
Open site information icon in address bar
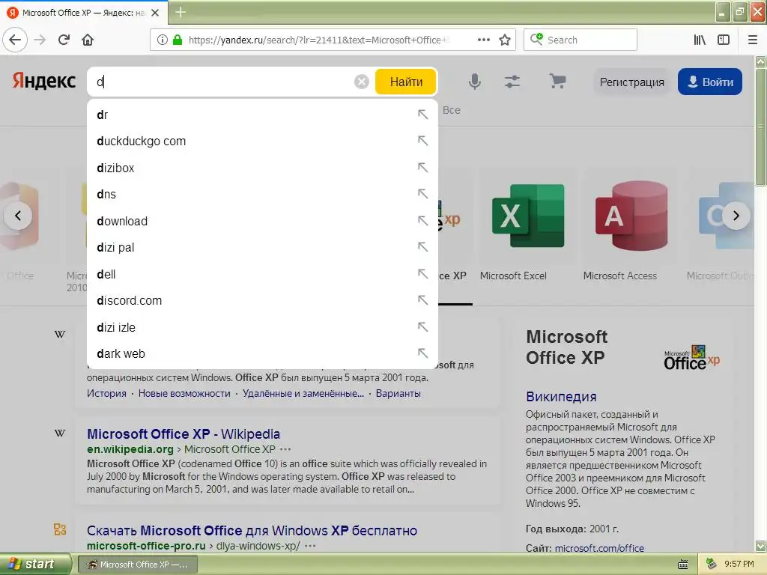(162, 40)
